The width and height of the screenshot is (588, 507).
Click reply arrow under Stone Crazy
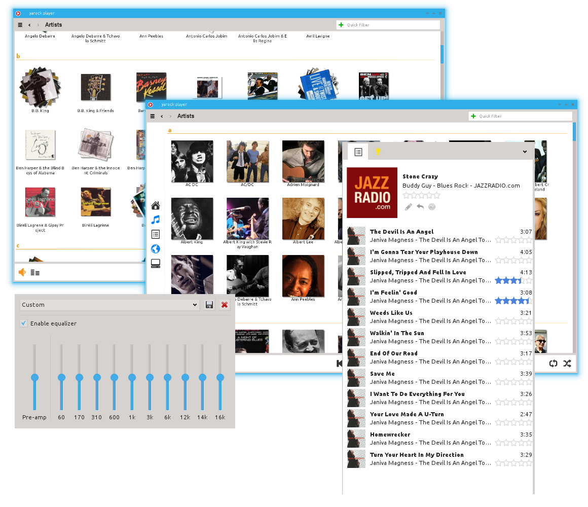pos(420,207)
